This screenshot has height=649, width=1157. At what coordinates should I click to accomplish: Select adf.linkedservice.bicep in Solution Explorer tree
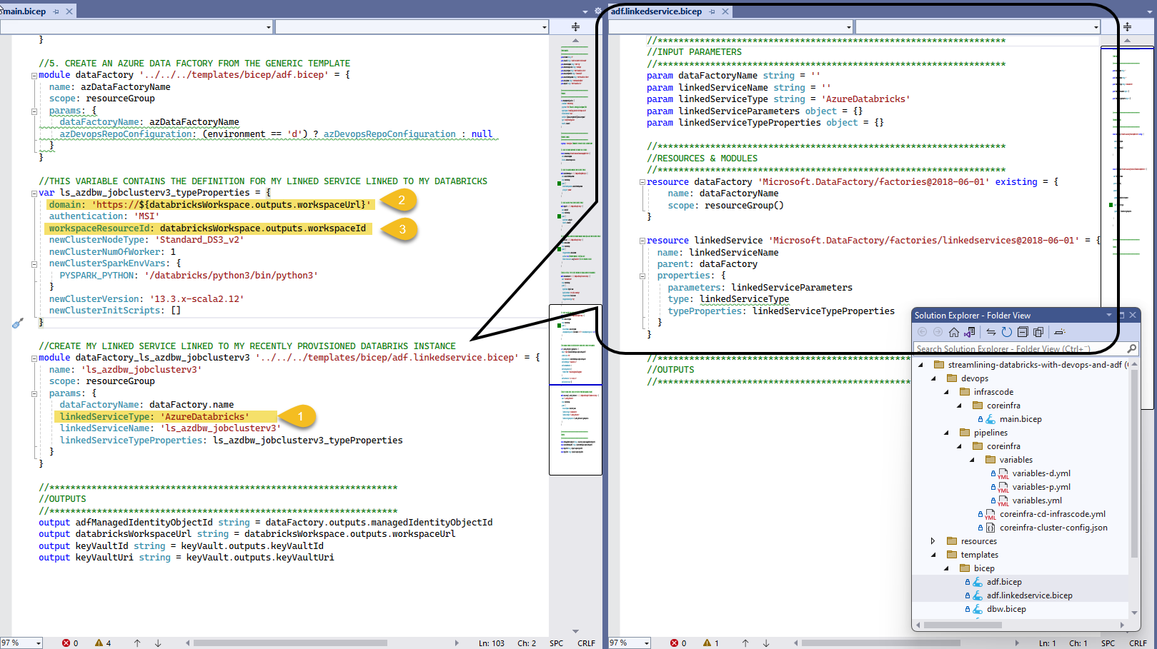(x=1029, y=595)
